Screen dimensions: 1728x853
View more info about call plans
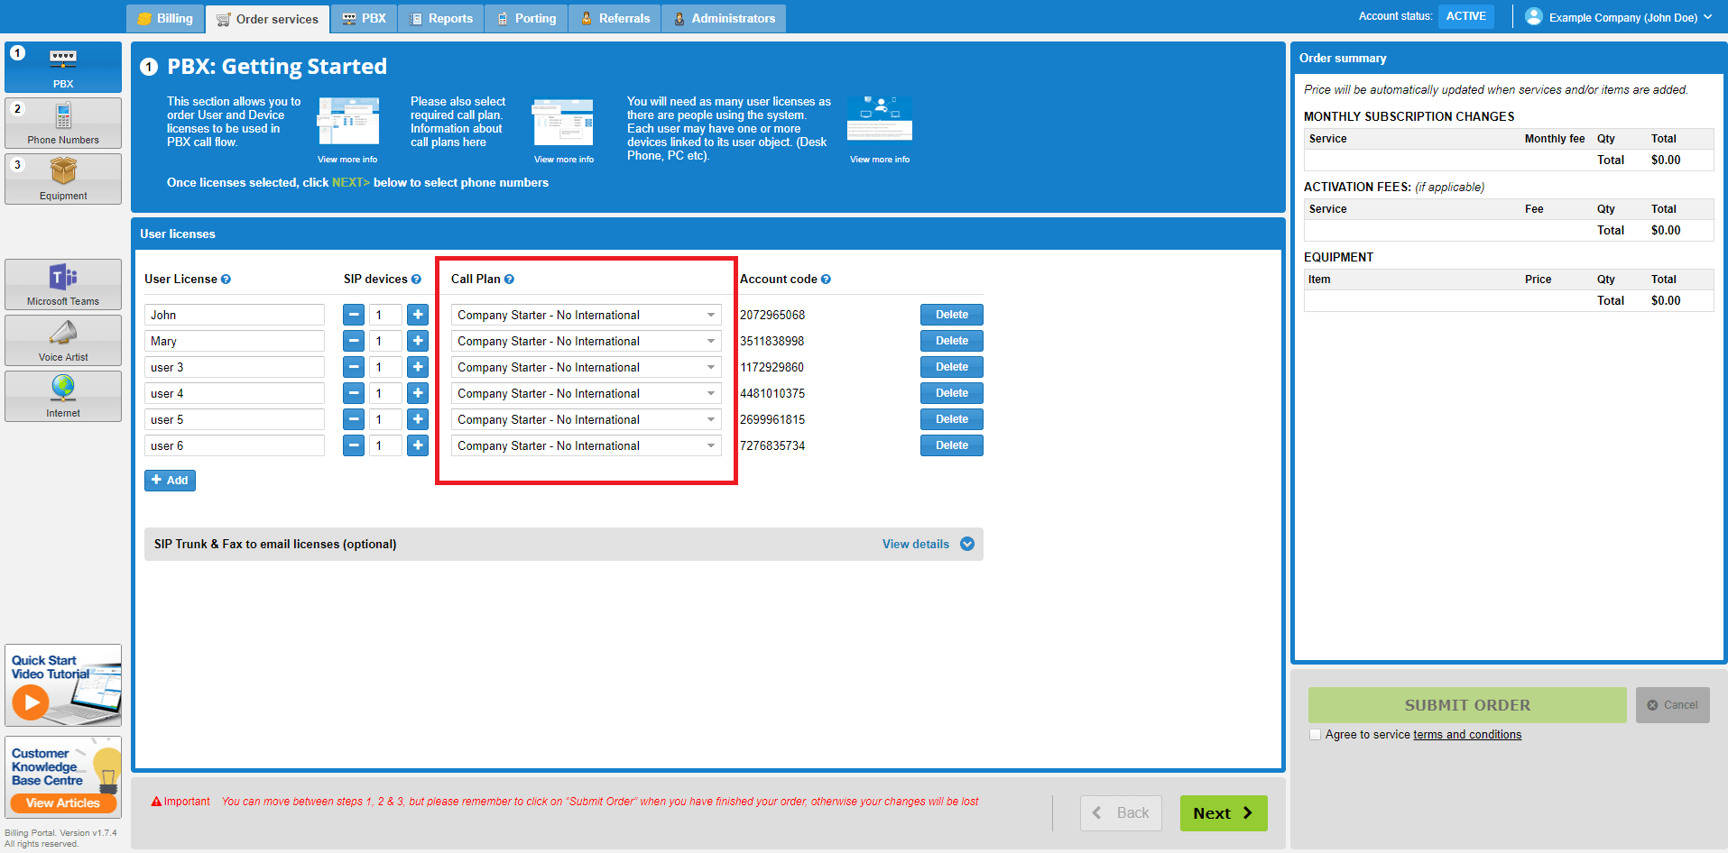click(564, 160)
